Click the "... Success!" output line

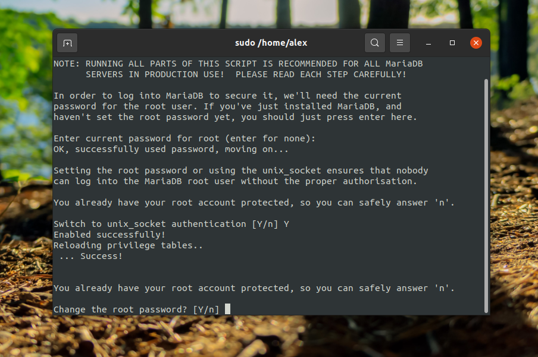[x=91, y=256]
